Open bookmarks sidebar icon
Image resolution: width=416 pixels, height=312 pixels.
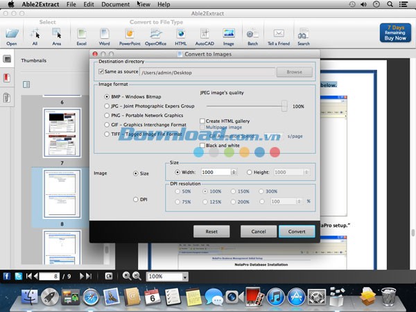(x=7, y=78)
